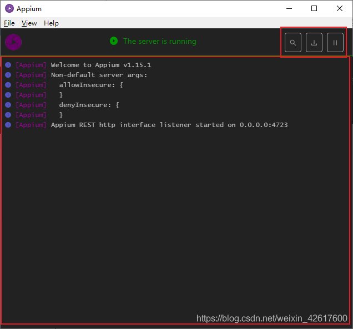Open the File menu
This screenshot has width=353, height=329.
9,23
